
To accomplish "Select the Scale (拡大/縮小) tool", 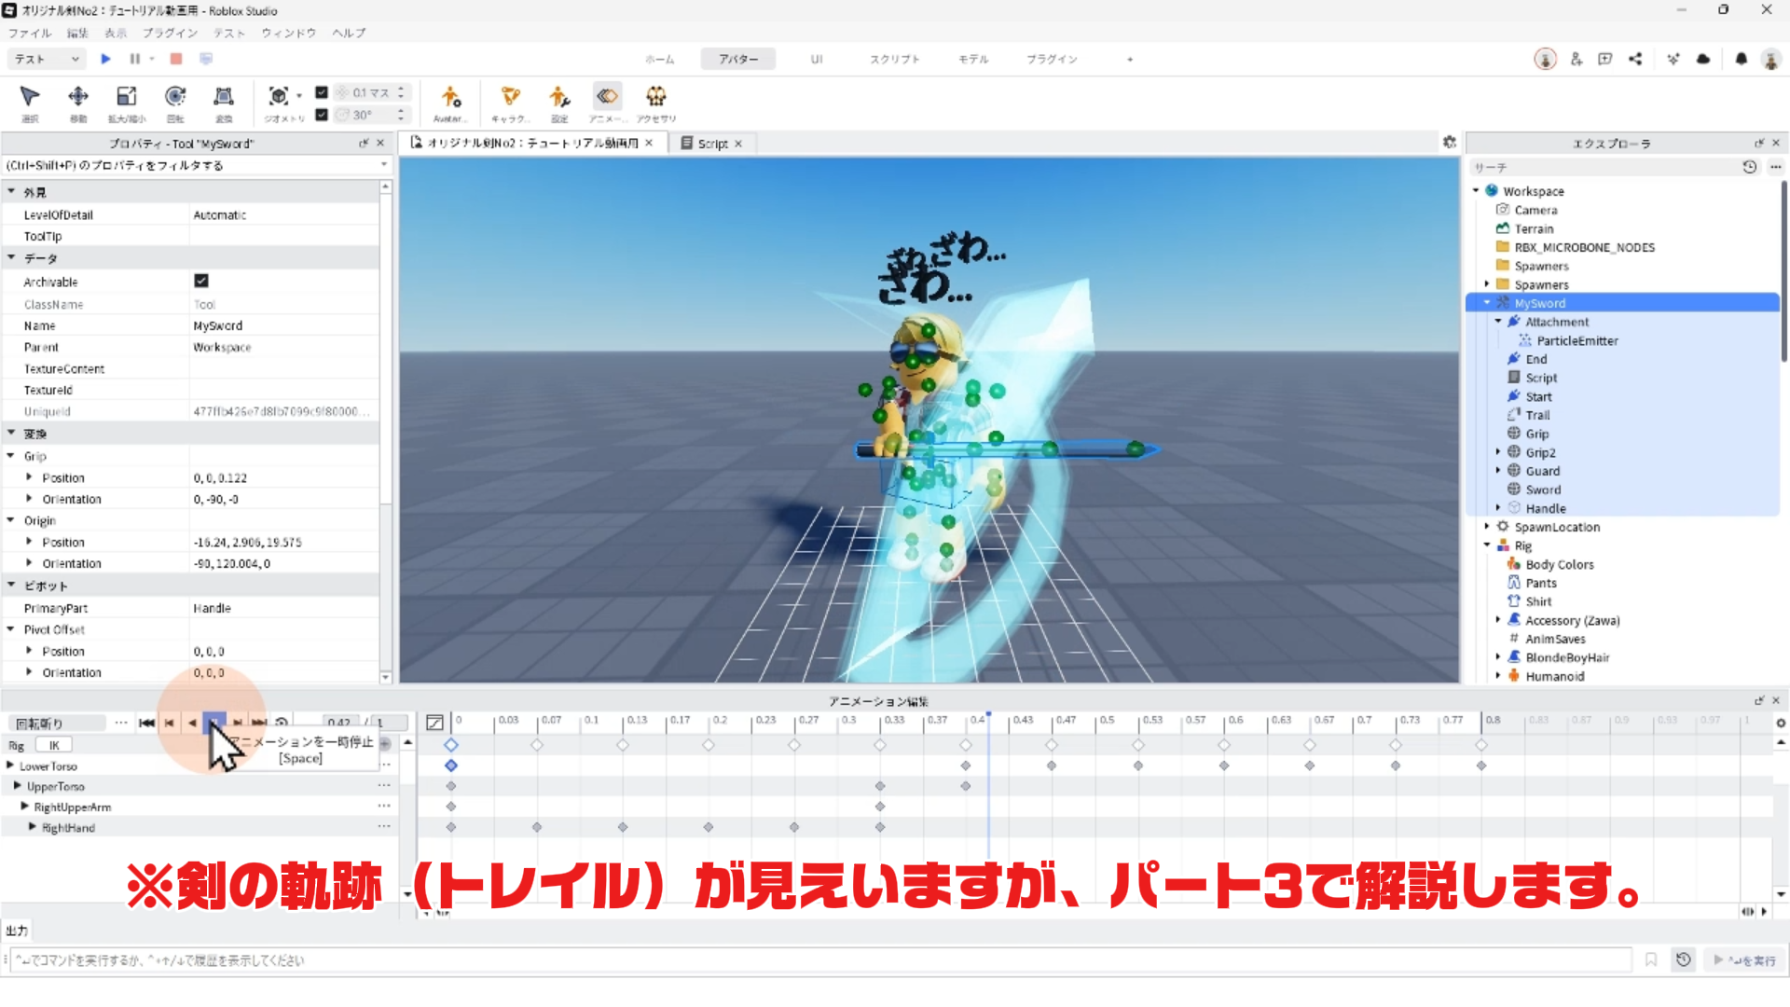I will coord(126,97).
